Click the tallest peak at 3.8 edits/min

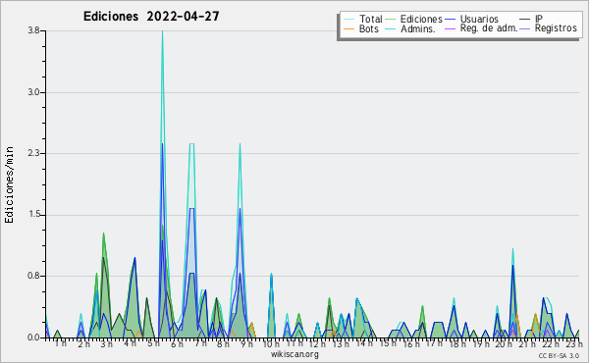tap(162, 32)
